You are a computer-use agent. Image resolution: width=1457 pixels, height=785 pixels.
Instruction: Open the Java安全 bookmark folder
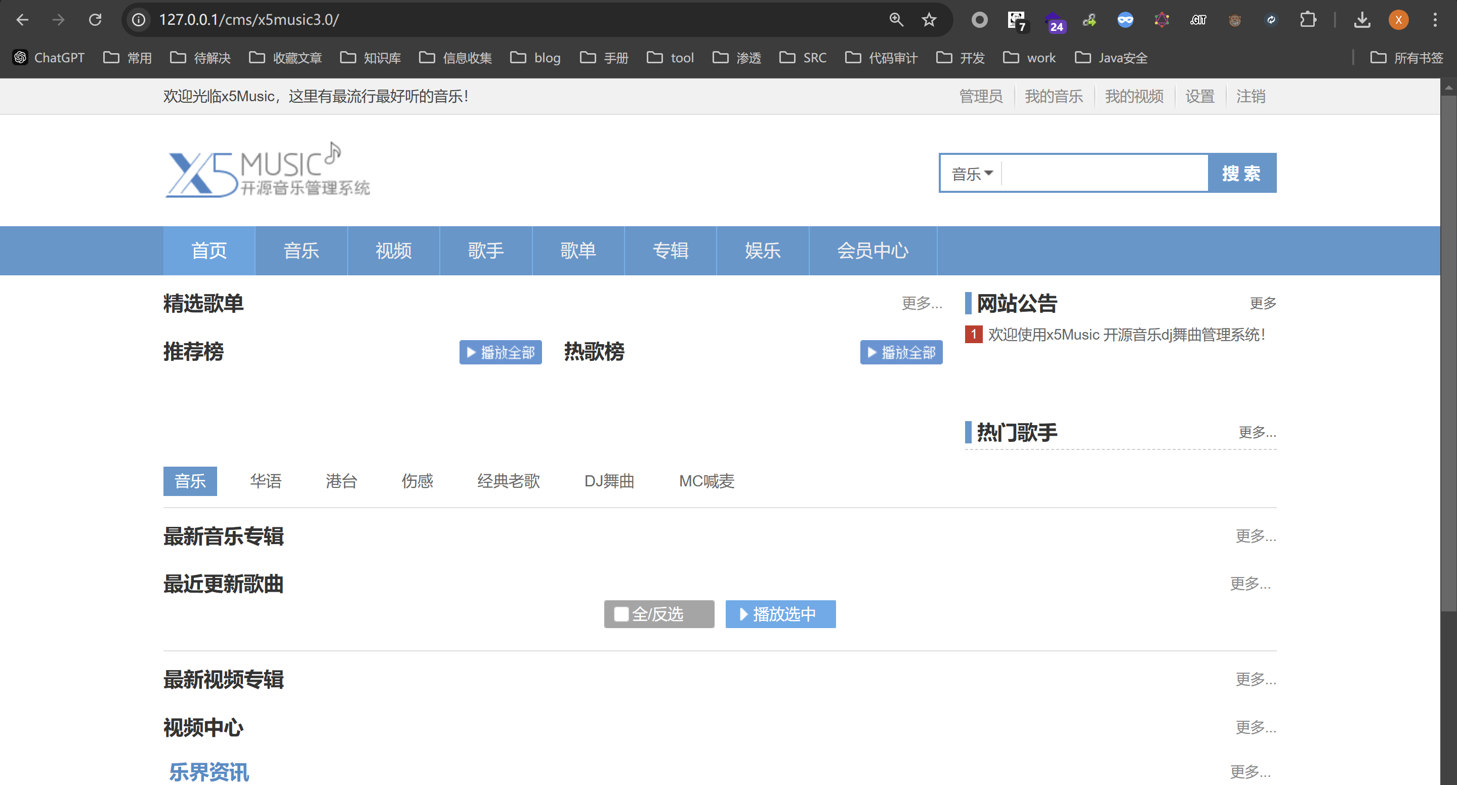click(x=1111, y=58)
